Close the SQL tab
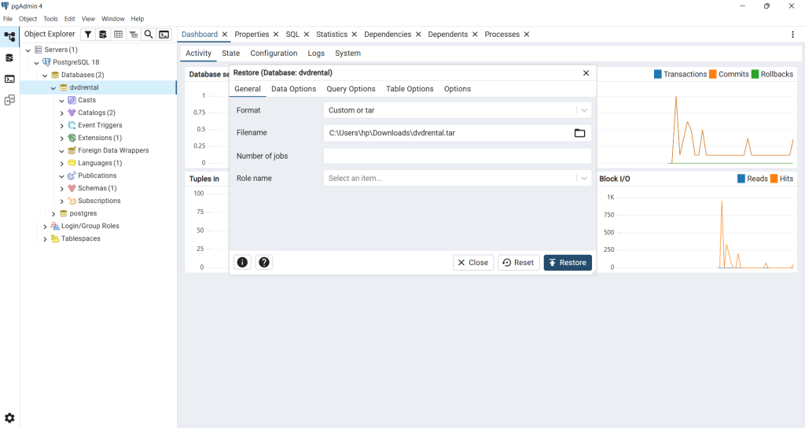Image resolution: width=805 pixels, height=428 pixels. 307,35
